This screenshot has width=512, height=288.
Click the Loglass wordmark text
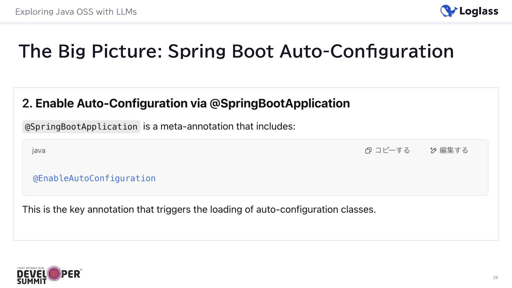[479, 11]
